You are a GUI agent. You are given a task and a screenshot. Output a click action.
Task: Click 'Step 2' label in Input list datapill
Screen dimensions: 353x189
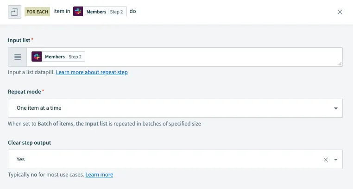click(75, 57)
